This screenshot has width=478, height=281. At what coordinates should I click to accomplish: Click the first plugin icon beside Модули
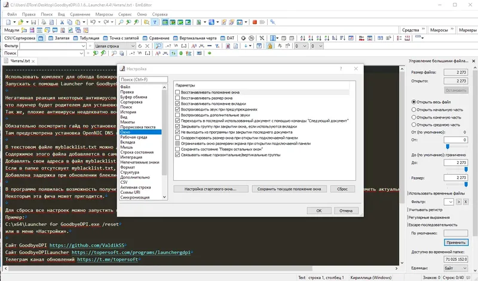tap(24, 30)
